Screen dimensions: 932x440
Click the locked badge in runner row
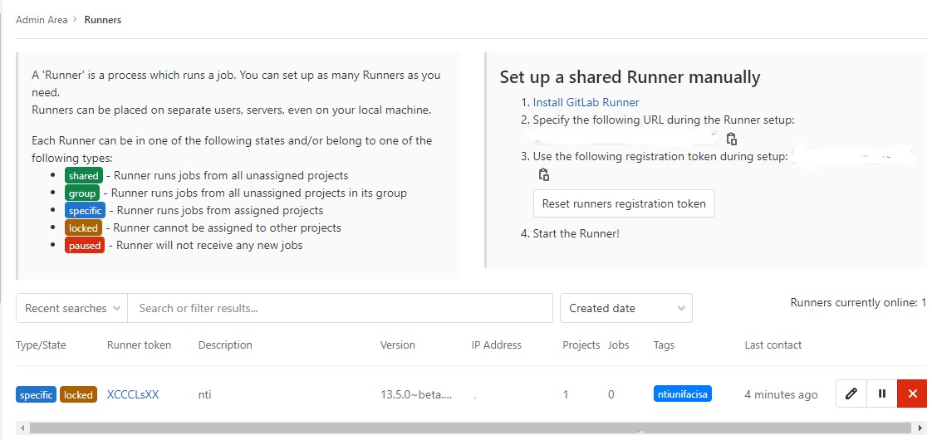pyautogui.click(x=78, y=395)
